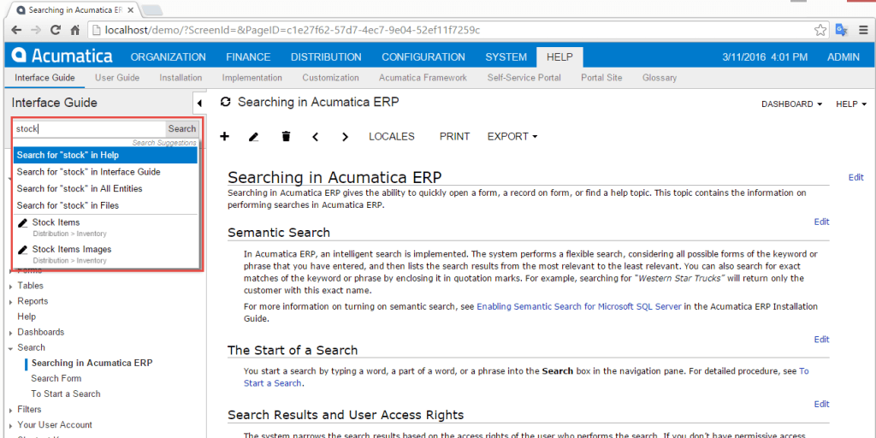Edit article with pencil toolbar icon
876x438 pixels.
point(253,136)
